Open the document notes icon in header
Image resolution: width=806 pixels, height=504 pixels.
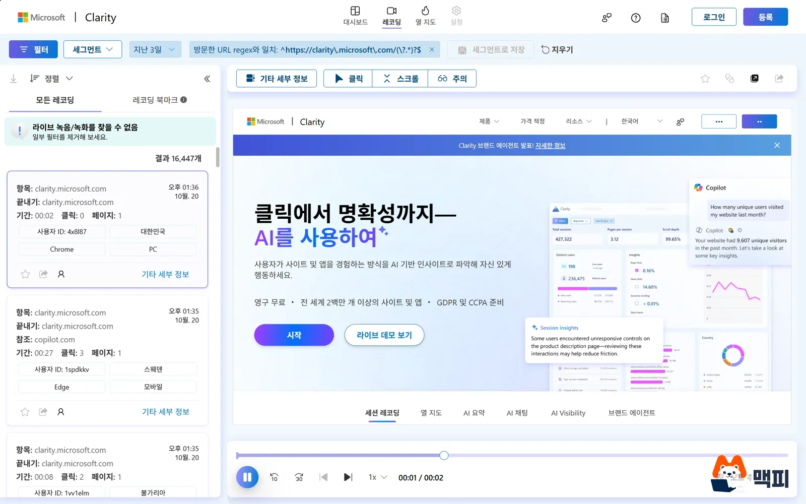665,18
